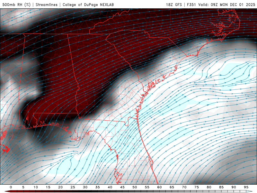Click the '10' label on the color scale
The height and width of the screenshot is (193, 257).
click(x=36, y=187)
